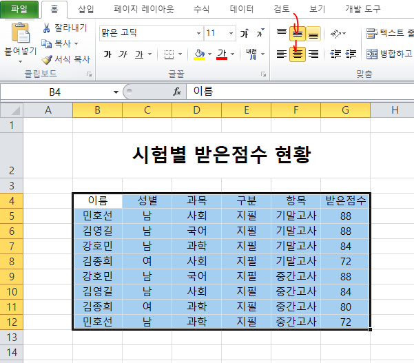Click the cell 민호선 in row 5
Image resolution: width=414 pixels, height=363 pixels.
(97, 216)
